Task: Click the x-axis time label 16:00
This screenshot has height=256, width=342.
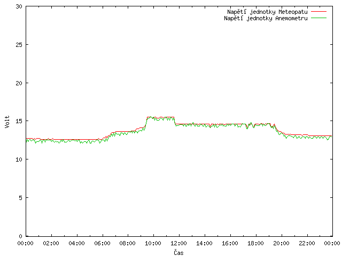Action: click(x=230, y=243)
